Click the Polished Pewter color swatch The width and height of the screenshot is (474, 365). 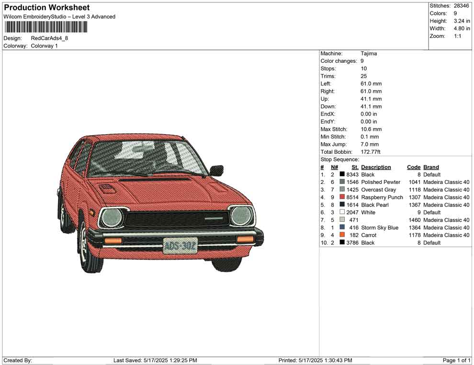coord(342,182)
